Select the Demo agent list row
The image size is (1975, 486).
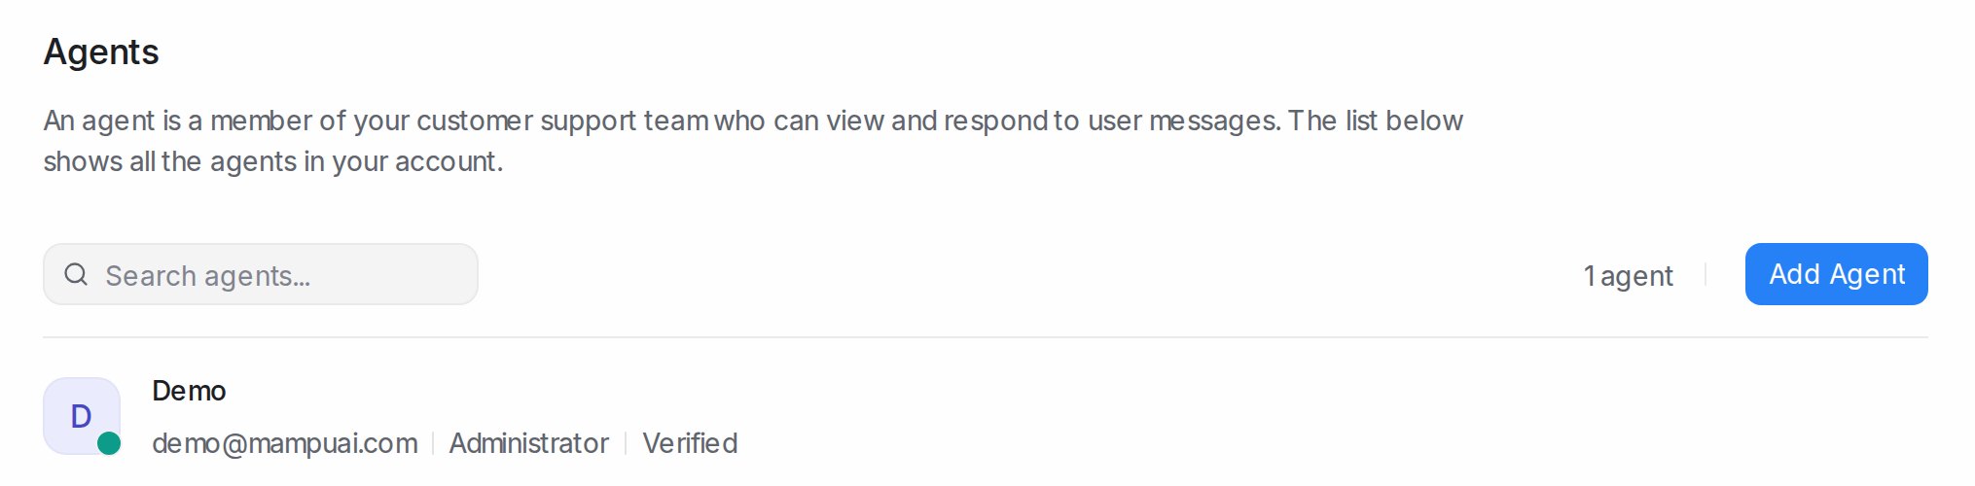986,416
